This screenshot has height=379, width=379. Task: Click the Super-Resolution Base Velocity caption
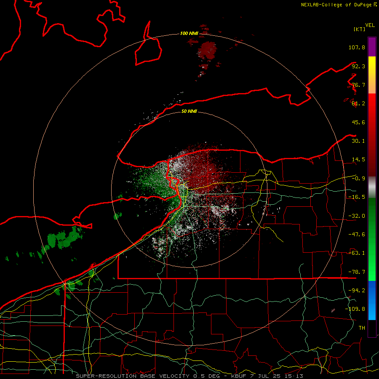pos(189,376)
